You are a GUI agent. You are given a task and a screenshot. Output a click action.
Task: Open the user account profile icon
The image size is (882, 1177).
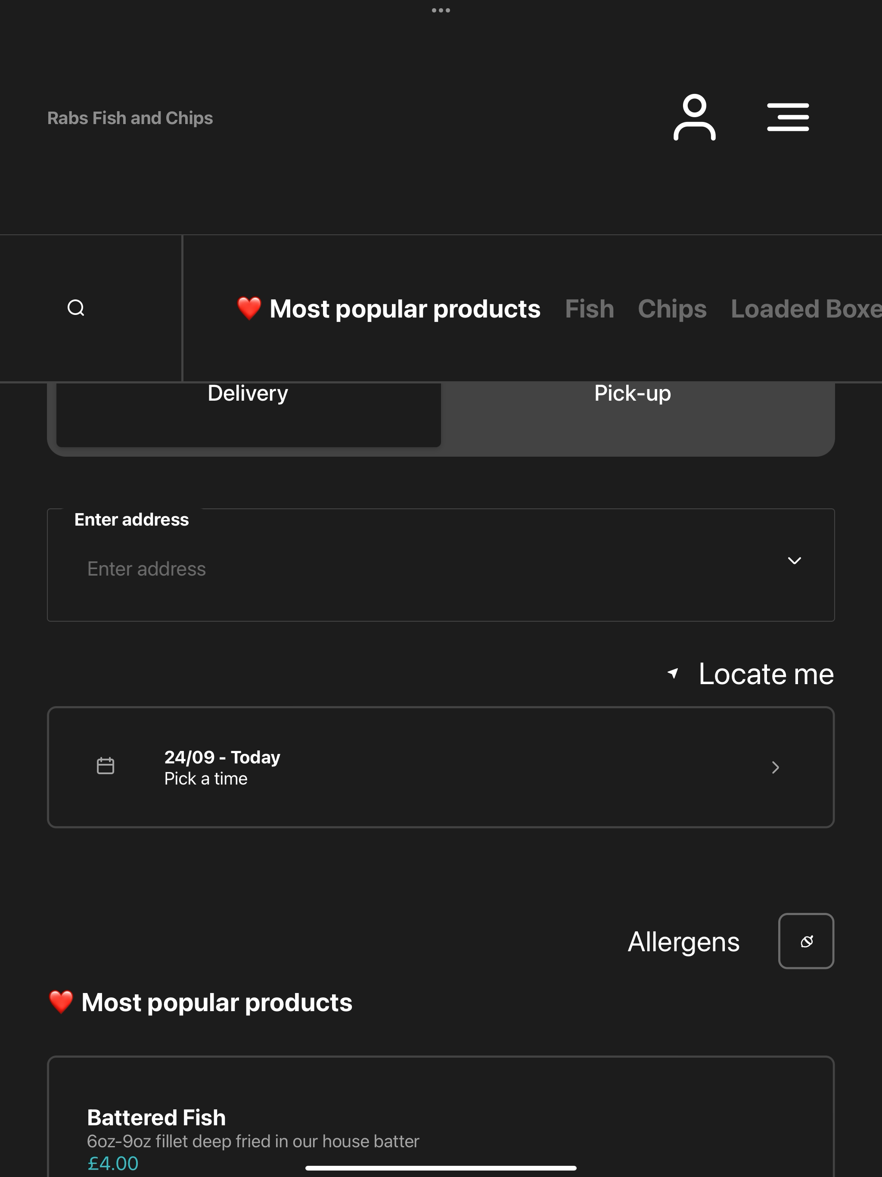click(694, 117)
